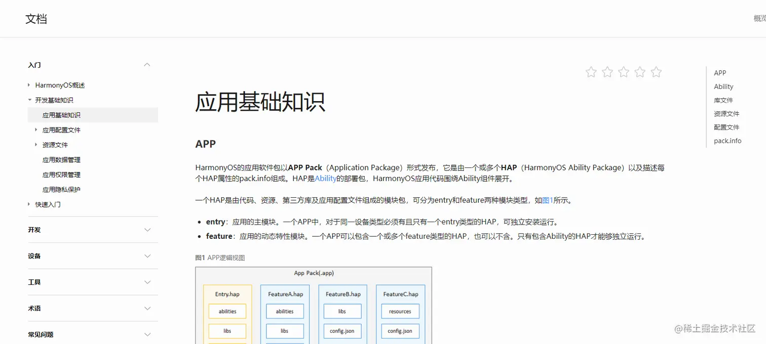This screenshot has width=766, height=344.
Task: Collapse 开发基础知识 tree arrow
Action: pyautogui.click(x=29, y=100)
